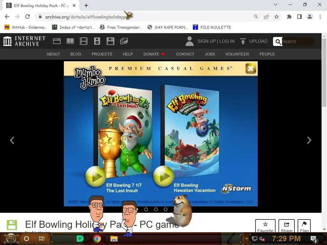
Task: Open Task View on the taskbar
Action: (42, 239)
